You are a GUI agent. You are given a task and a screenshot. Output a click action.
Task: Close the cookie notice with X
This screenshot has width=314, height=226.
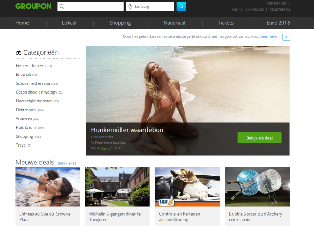point(286,37)
